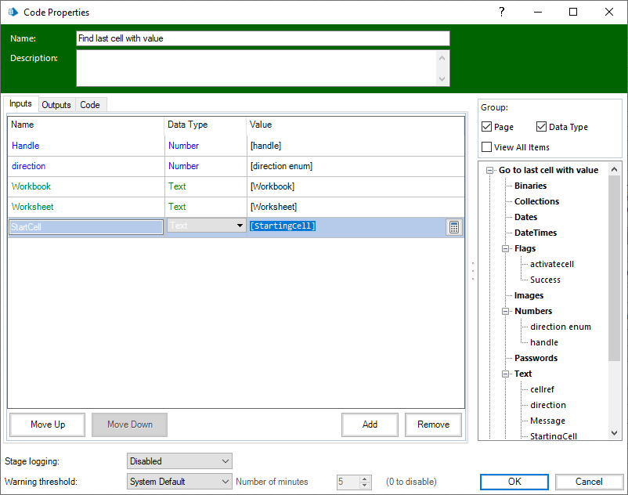Collapse the Numbers tree node
The image size is (628, 495).
click(x=505, y=311)
